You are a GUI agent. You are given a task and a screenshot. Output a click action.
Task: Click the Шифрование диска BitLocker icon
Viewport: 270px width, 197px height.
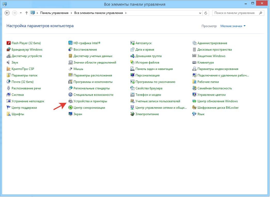[194, 108]
